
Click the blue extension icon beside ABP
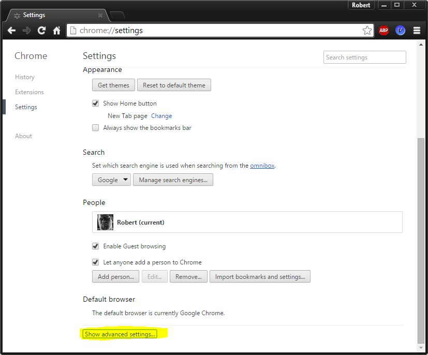point(400,31)
